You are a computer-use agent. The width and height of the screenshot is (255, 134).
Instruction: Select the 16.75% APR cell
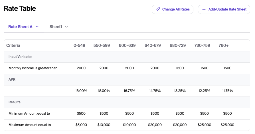129,91
